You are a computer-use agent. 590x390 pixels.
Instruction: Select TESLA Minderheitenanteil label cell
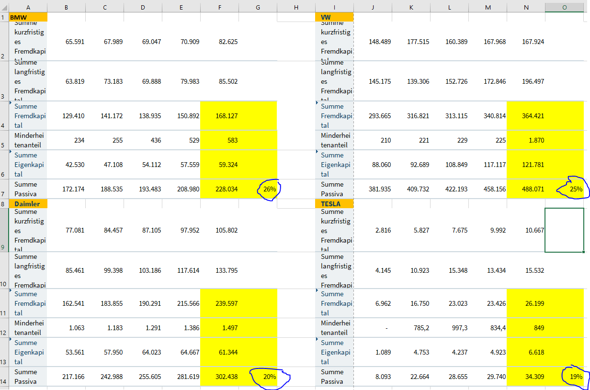[334, 328]
